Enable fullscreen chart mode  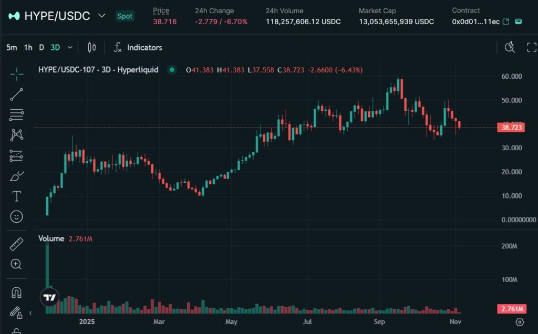(x=532, y=47)
